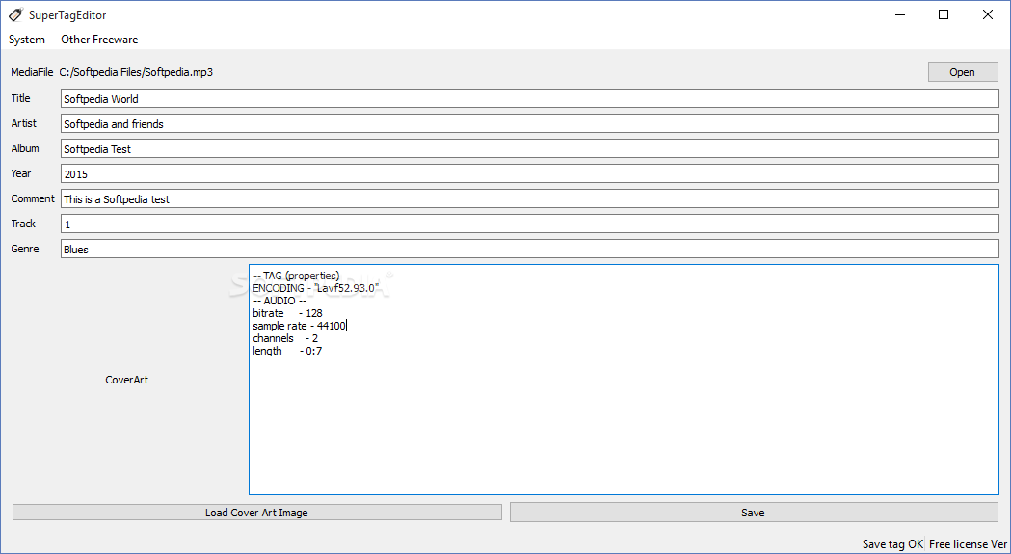
Task: Click the 'bitrate - 128' line
Action: (287, 313)
